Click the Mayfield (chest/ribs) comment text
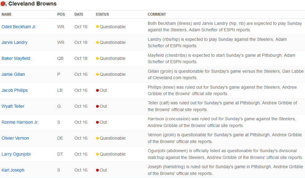Image resolution: width=305 pixels, height=178 pixels. [221, 59]
